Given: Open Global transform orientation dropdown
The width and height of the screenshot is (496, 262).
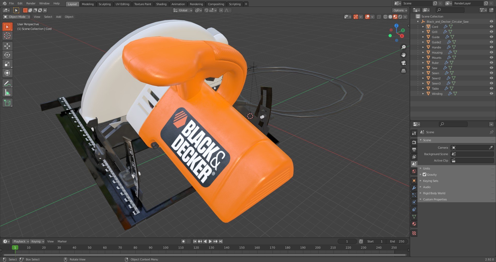Looking at the screenshot, I should [x=183, y=10].
